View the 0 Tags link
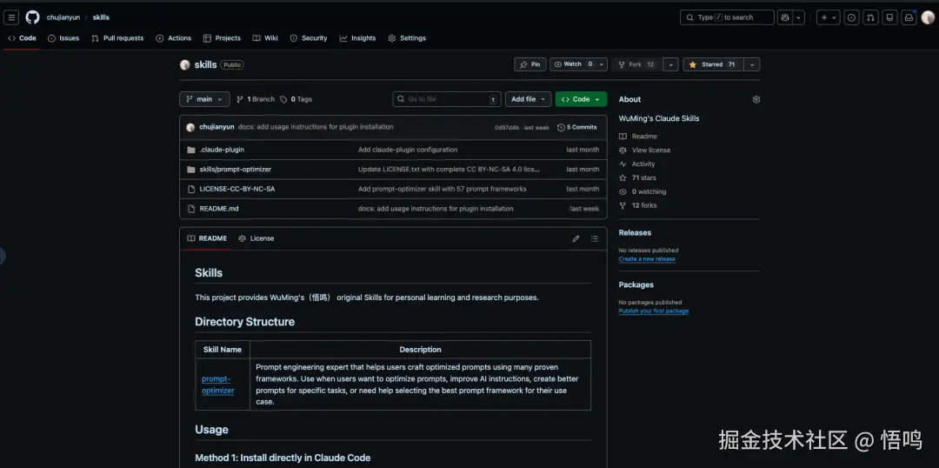This screenshot has width=939, height=468. (296, 99)
